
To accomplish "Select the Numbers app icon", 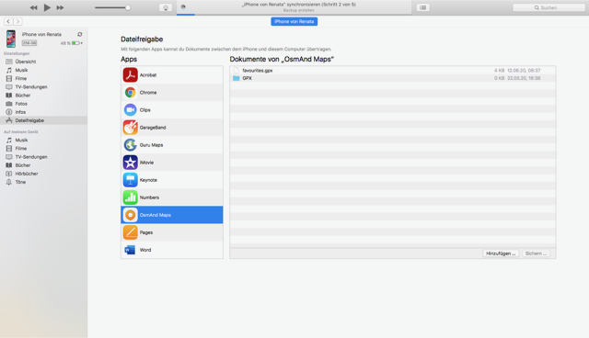I will pyautogui.click(x=131, y=197).
